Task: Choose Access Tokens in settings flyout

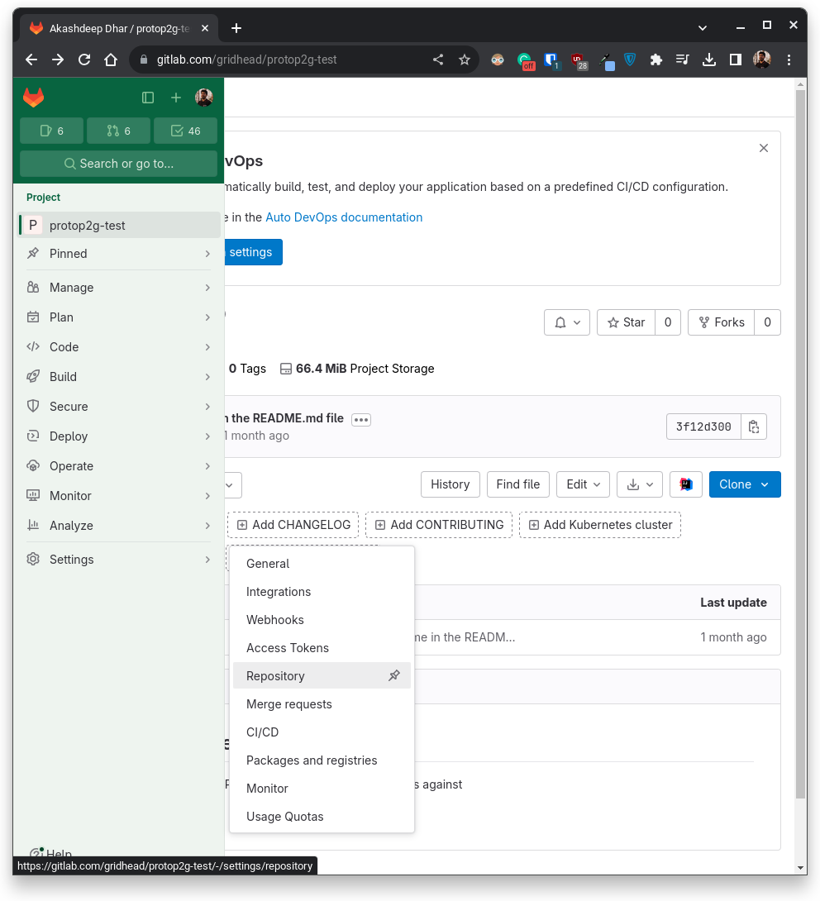Action: [x=322, y=648]
